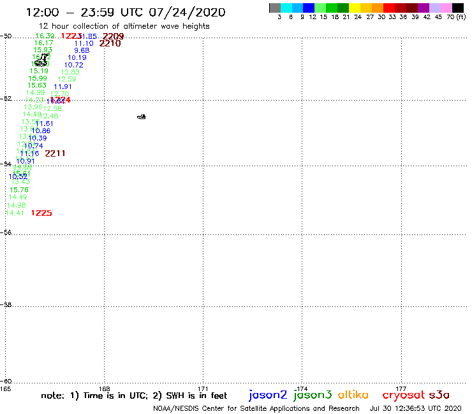This screenshot has width=472, height=414.
Task: Click the -58 latitude axis label
Action: [6, 305]
